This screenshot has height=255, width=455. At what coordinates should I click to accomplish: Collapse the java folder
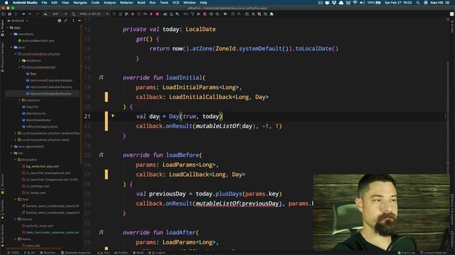11,47
